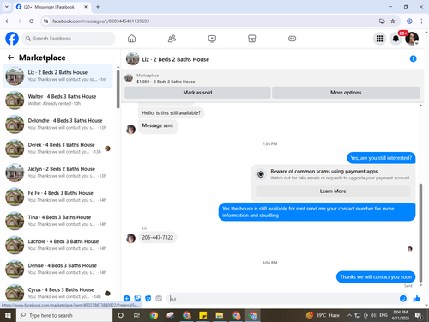Image resolution: width=429 pixels, height=322 pixels.
Task: Click Learn More in scam warning
Action: (x=333, y=191)
